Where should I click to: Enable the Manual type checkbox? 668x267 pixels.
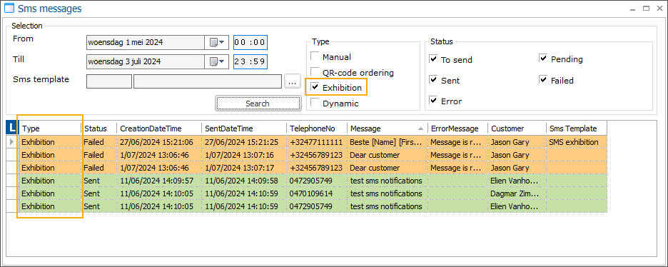pyautogui.click(x=315, y=56)
